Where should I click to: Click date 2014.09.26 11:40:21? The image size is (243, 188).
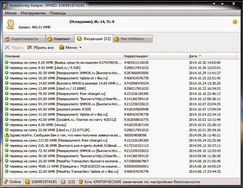(x=205, y=135)
